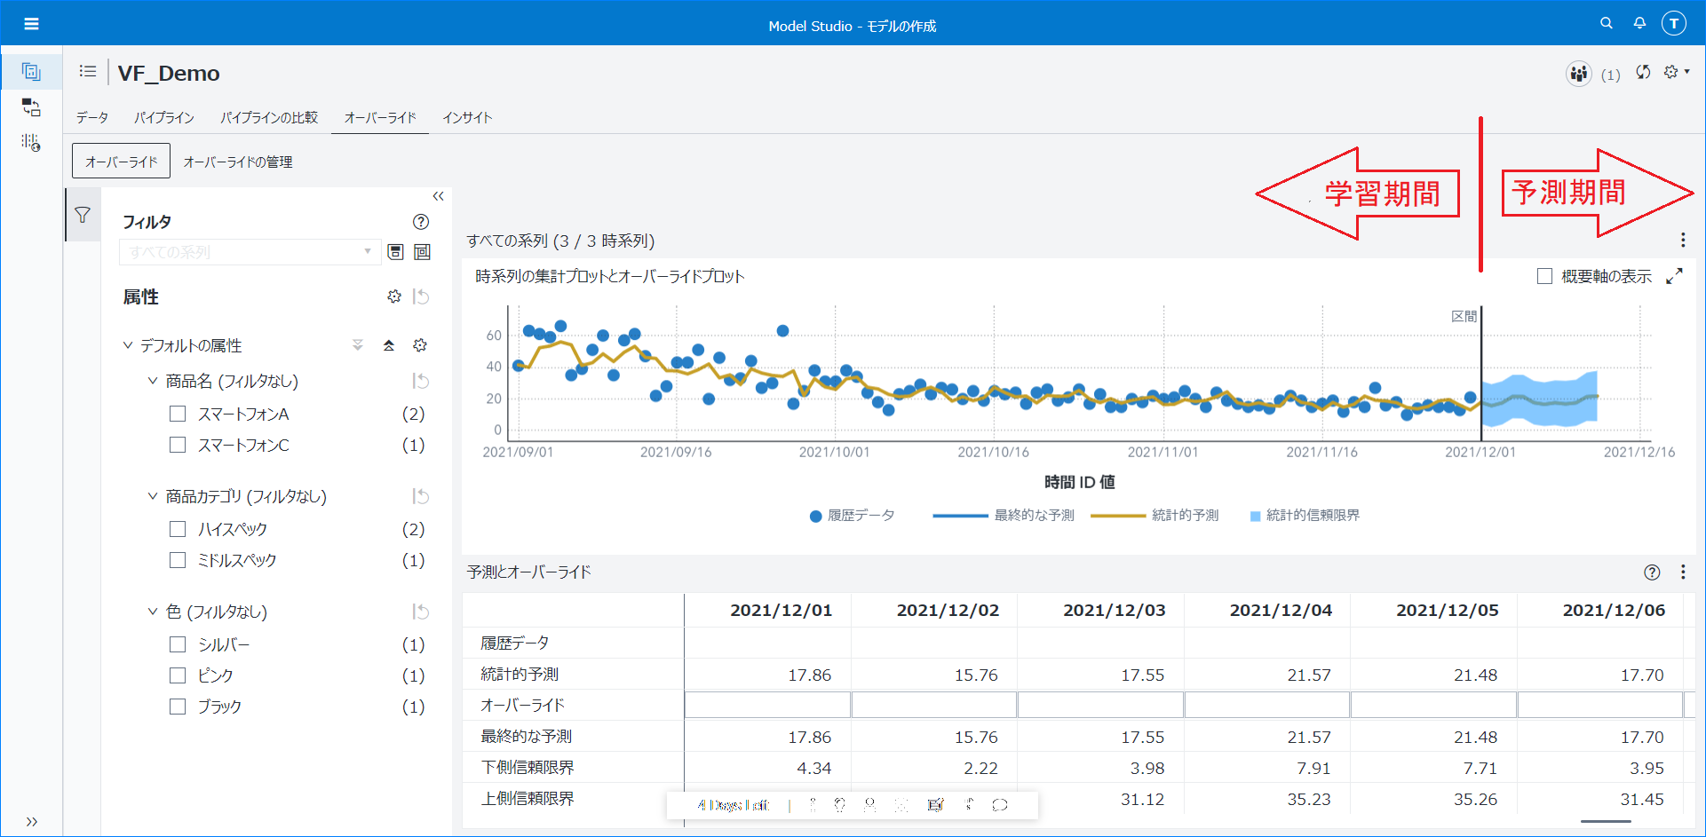Click the save filter icon

click(x=395, y=252)
